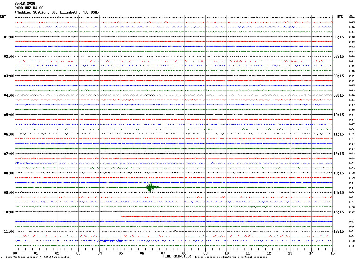The width and height of the screenshot is (356, 261).
Task: Select the 01:00 CDT time label
Action: click(9, 37)
